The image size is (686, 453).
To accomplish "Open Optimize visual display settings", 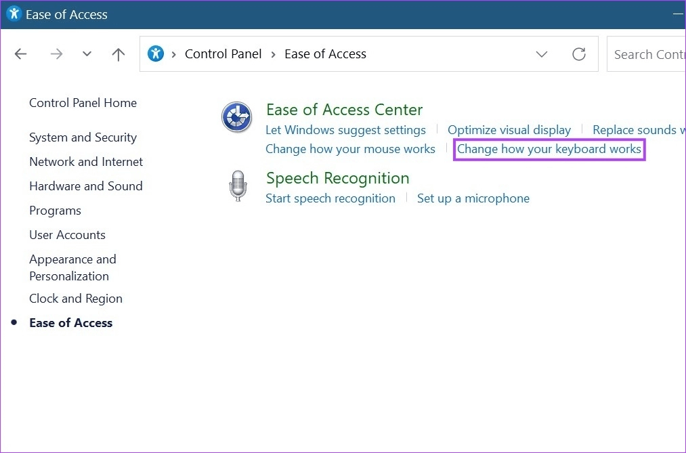I will point(509,129).
